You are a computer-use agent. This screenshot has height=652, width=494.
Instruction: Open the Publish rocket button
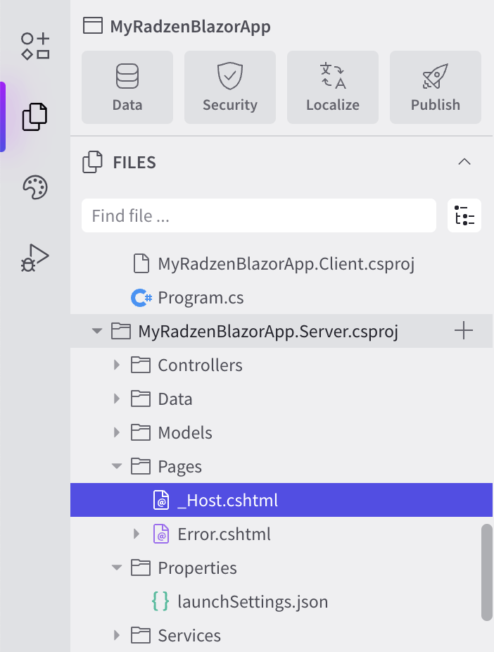pyautogui.click(x=436, y=87)
